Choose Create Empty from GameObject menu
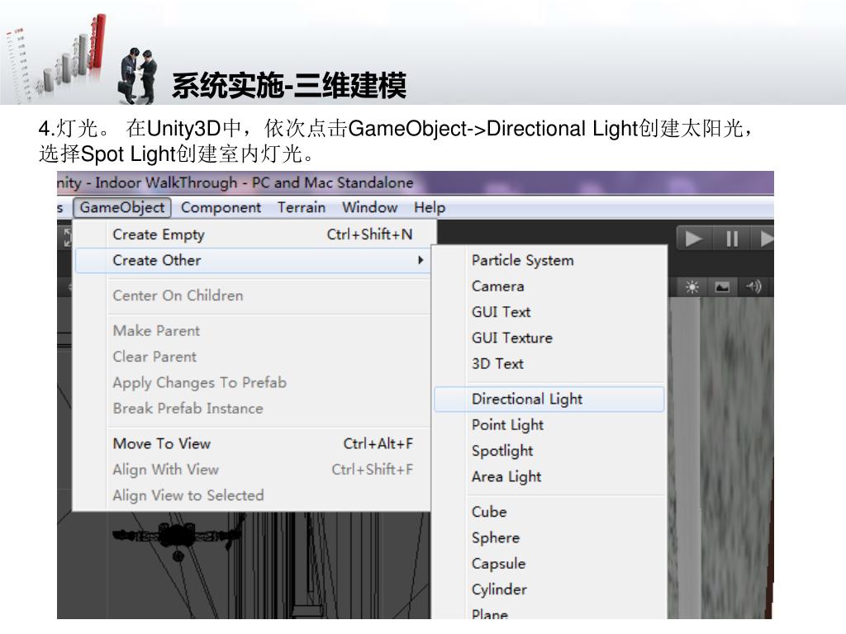This screenshot has width=846, height=634. (x=252, y=234)
